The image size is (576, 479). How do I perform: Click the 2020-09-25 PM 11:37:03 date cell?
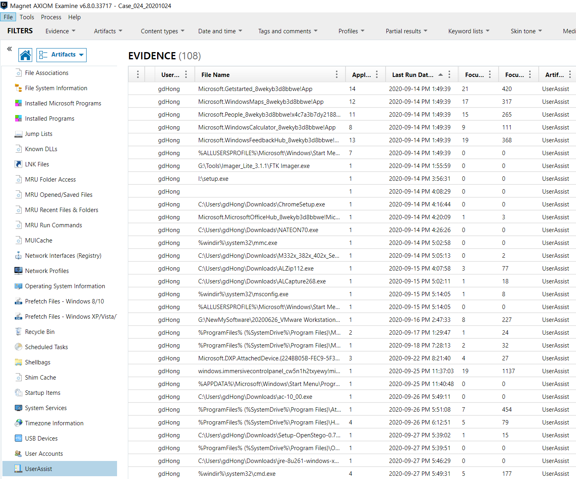pyautogui.click(x=421, y=371)
